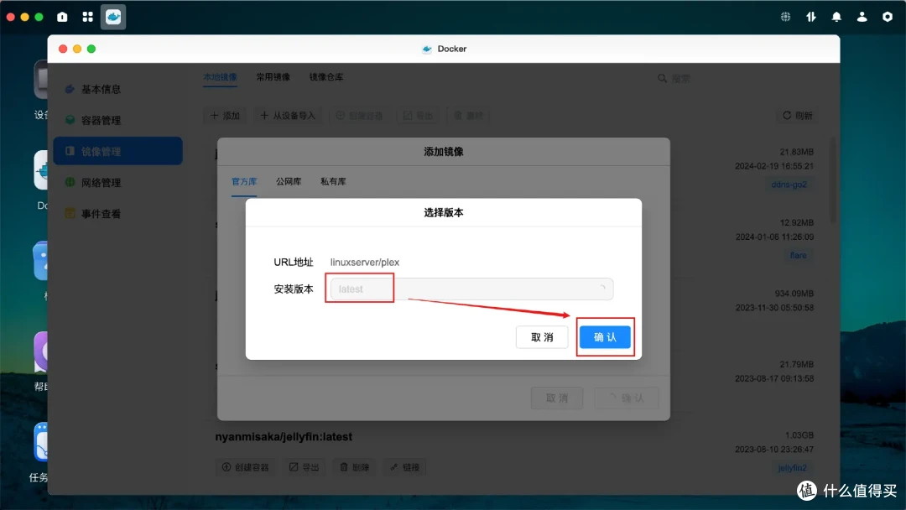Switch to the 本地镜像 tab

(x=220, y=77)
